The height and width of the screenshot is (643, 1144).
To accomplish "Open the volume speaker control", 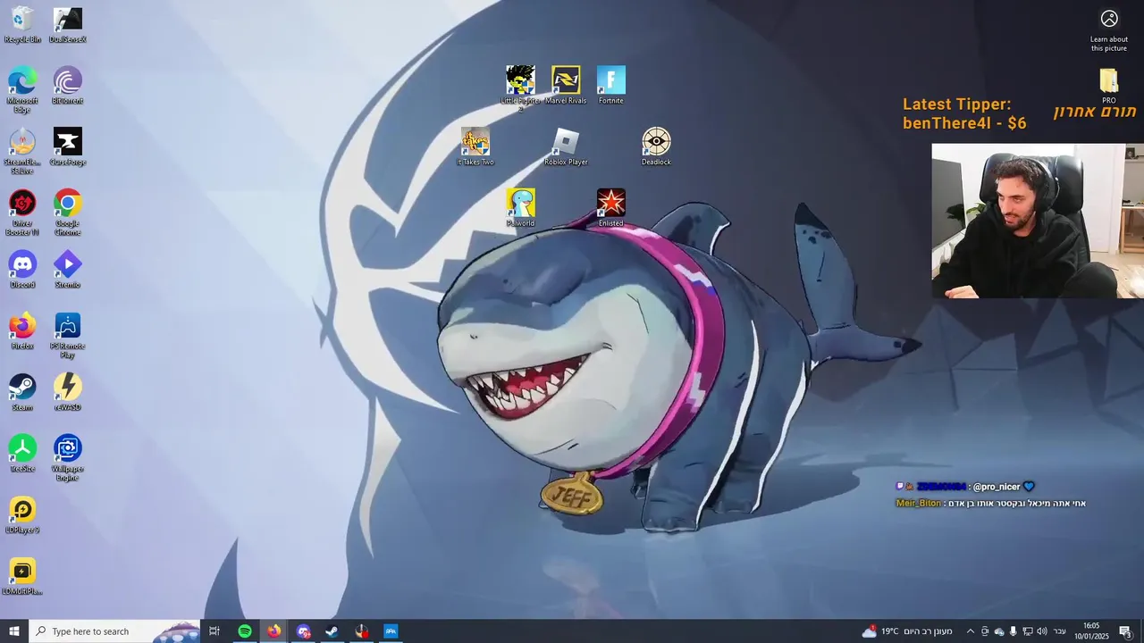I will point(1041,631).
